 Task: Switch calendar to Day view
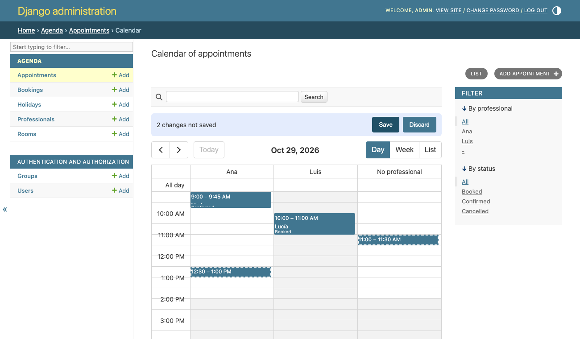coord(378,150)
